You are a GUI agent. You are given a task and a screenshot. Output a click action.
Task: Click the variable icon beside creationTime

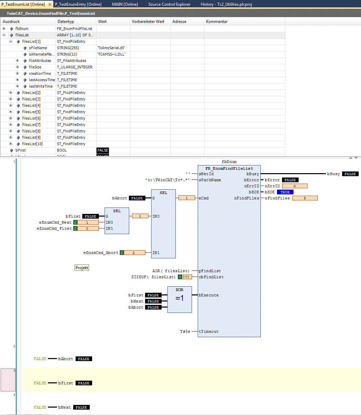pos(25,73)
